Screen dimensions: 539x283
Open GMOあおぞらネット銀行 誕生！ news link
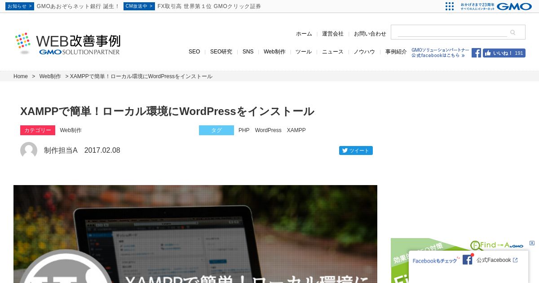[x=78, y=6]
